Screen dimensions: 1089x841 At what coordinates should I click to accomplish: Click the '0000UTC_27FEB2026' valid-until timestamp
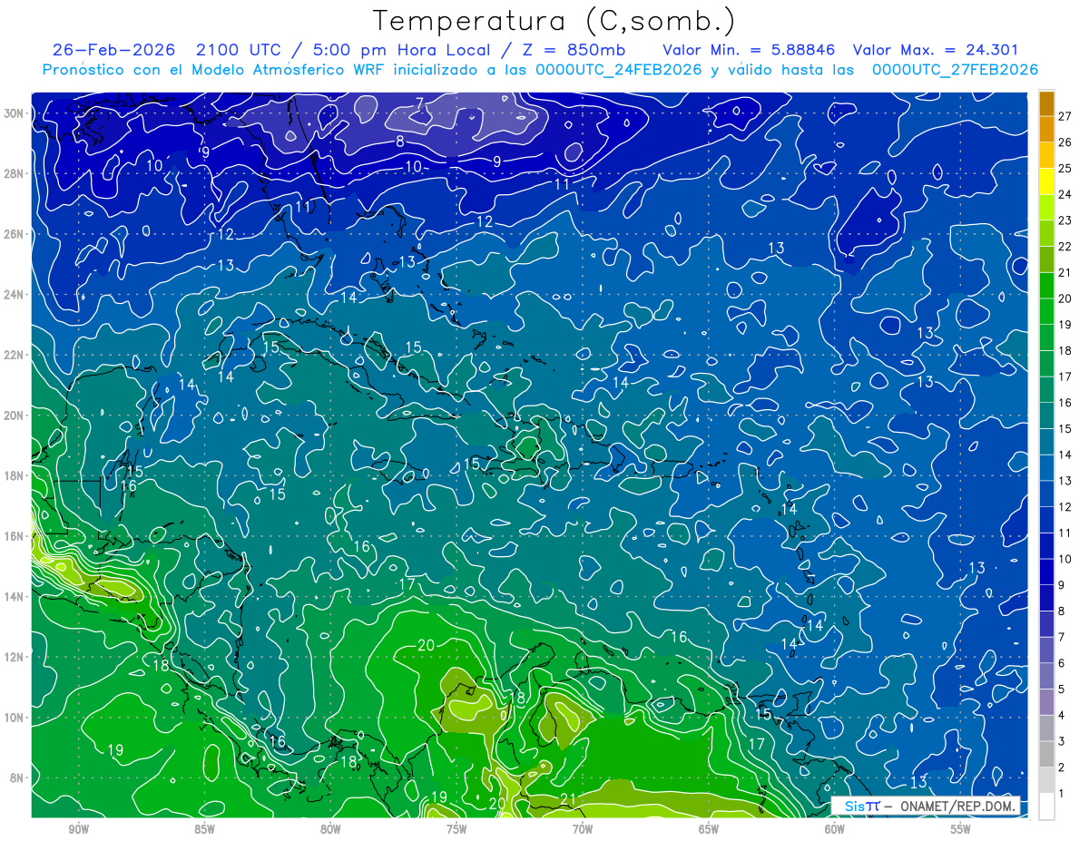(955, 70)
